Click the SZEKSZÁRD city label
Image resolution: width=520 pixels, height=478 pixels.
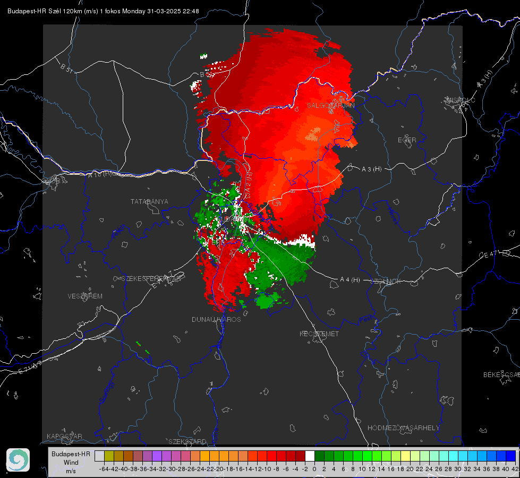click(187, 441)
